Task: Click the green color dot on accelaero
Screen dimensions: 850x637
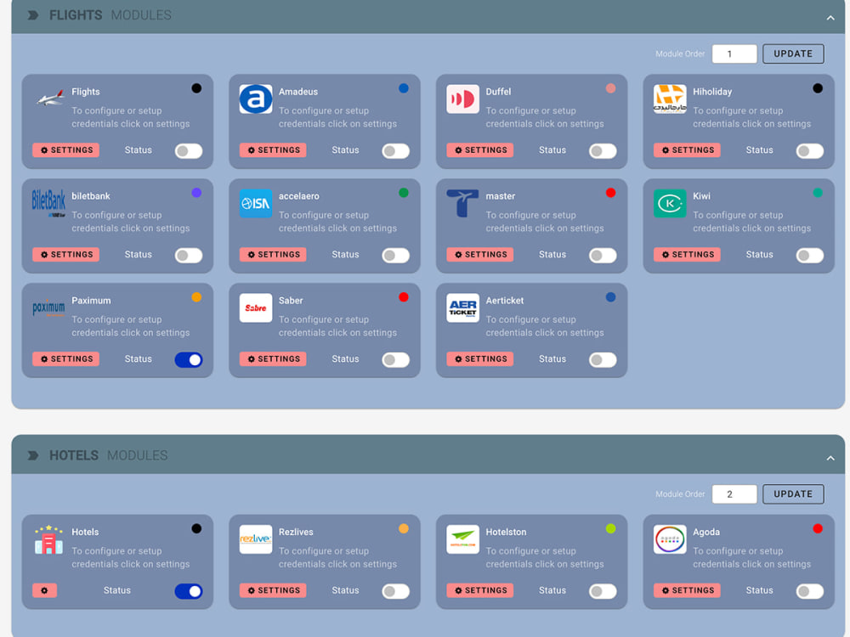Action: coord(403,193)
